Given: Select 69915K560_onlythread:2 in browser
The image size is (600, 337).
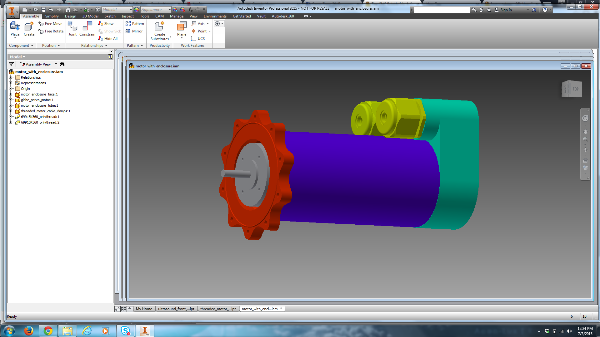Looking at the screenshot, I should point(40,122).
